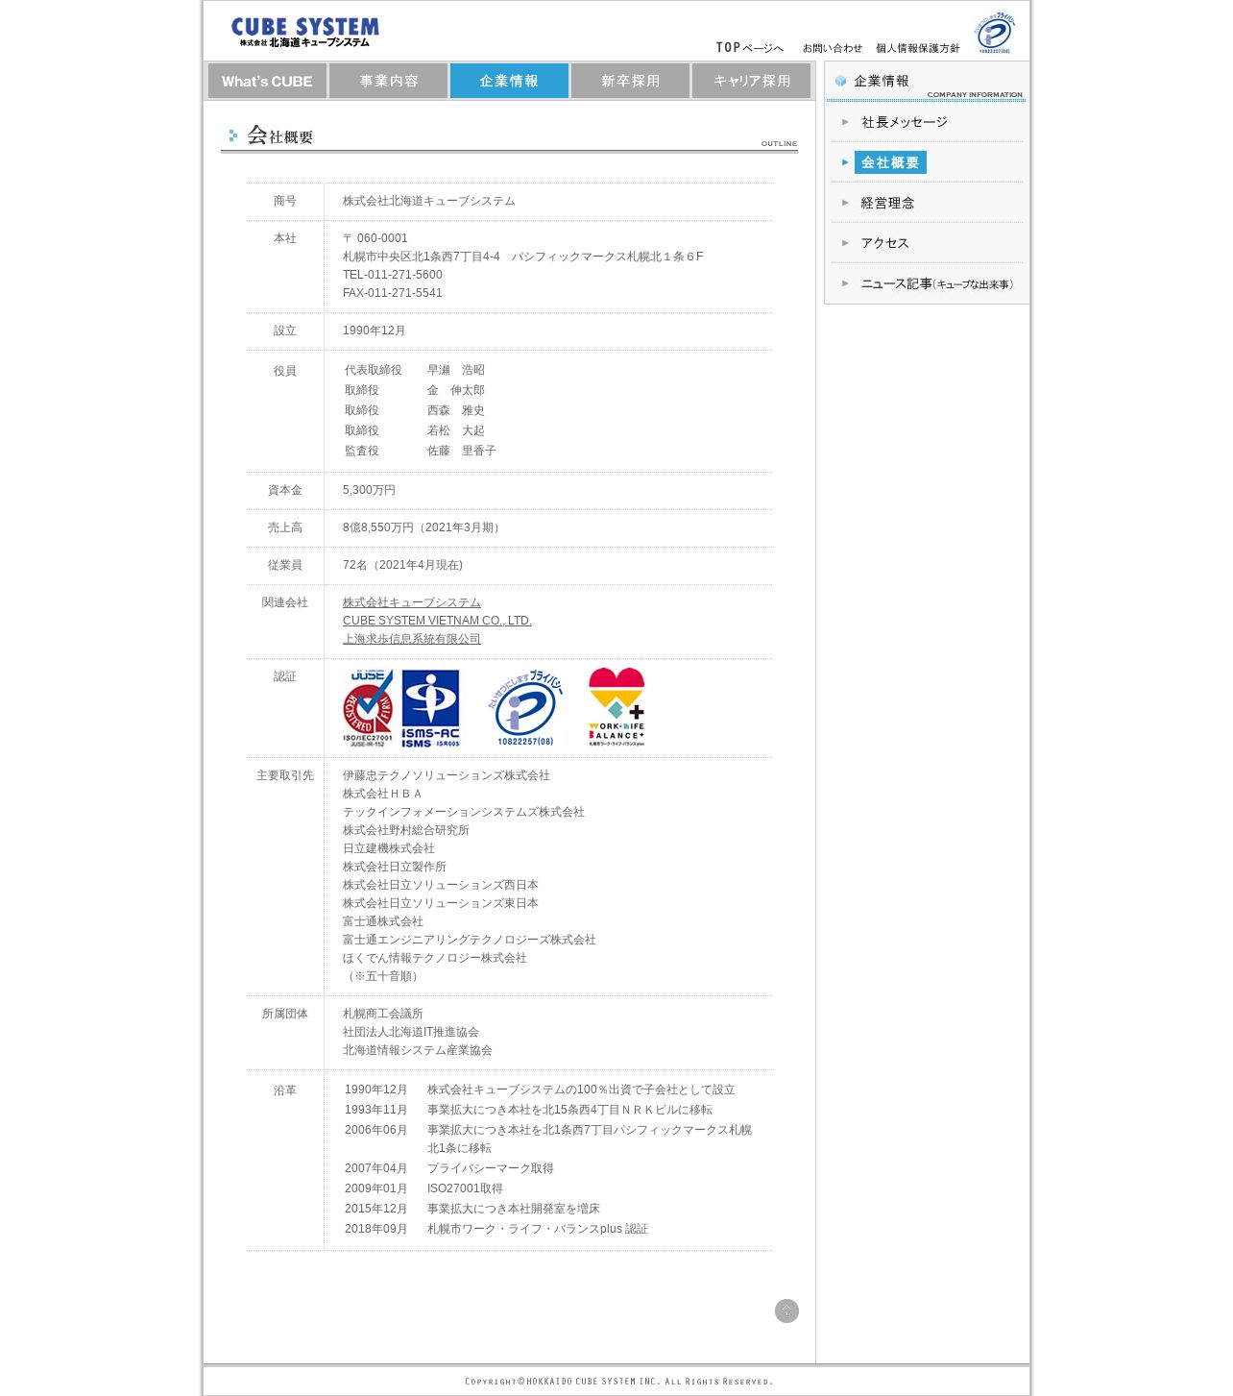Click the ISMS-AC certification logo

[x=430, y=708]
